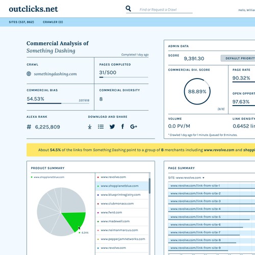Click the 97.63% open opportunity value
Screen dimensions: 255x255
241,102
